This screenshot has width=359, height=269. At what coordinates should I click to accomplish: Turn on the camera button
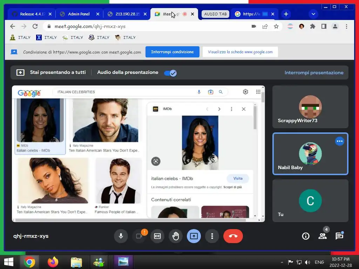click(139, 236)
